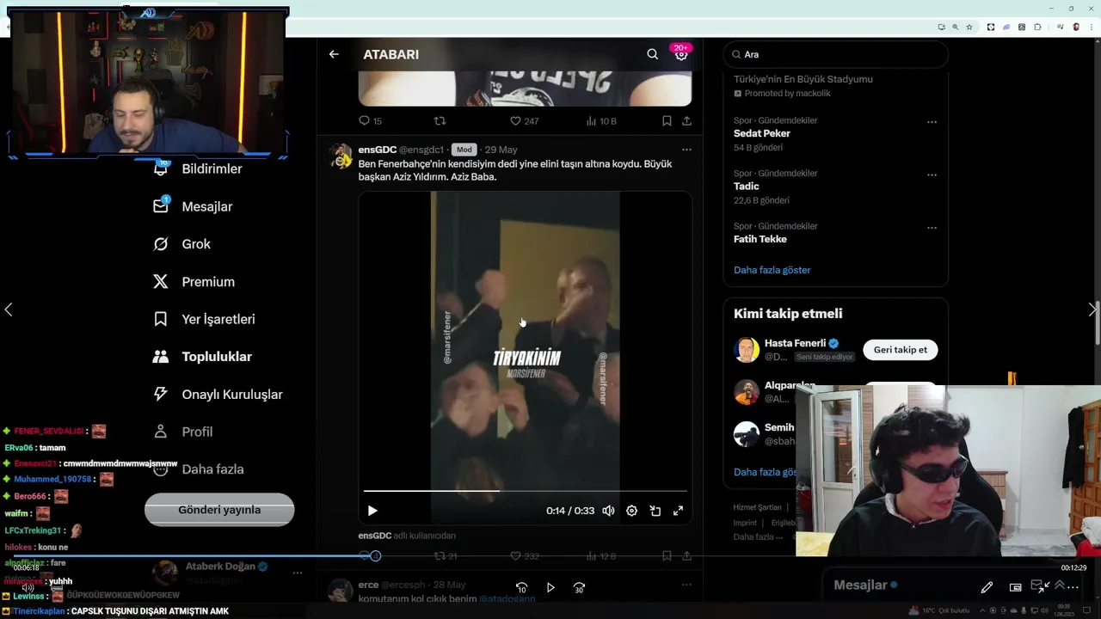Viewport: 1101px width, 619px height.
Task: Open the browser profile avatar
Action: [1076, 28]
